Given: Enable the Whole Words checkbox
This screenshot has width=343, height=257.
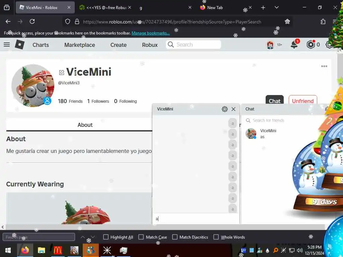Looking at the screenshot, I should click(x=216, y=237).
